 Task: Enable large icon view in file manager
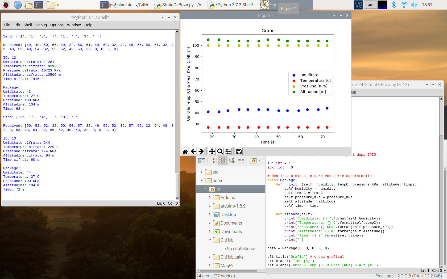click(x=214, y=160)
